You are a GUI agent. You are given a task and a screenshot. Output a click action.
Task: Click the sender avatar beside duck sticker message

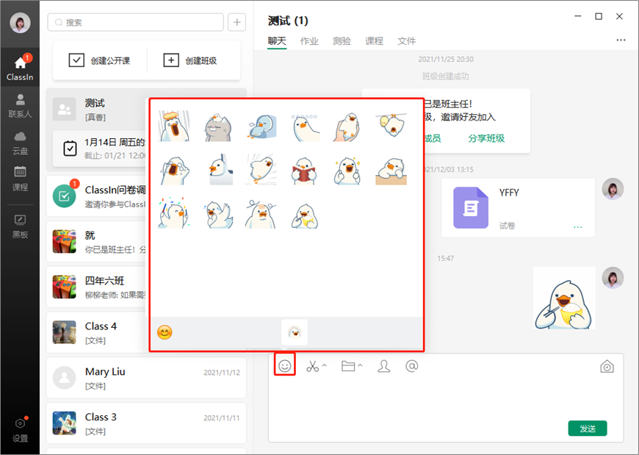pyautogui.click(x=613, y=278)
